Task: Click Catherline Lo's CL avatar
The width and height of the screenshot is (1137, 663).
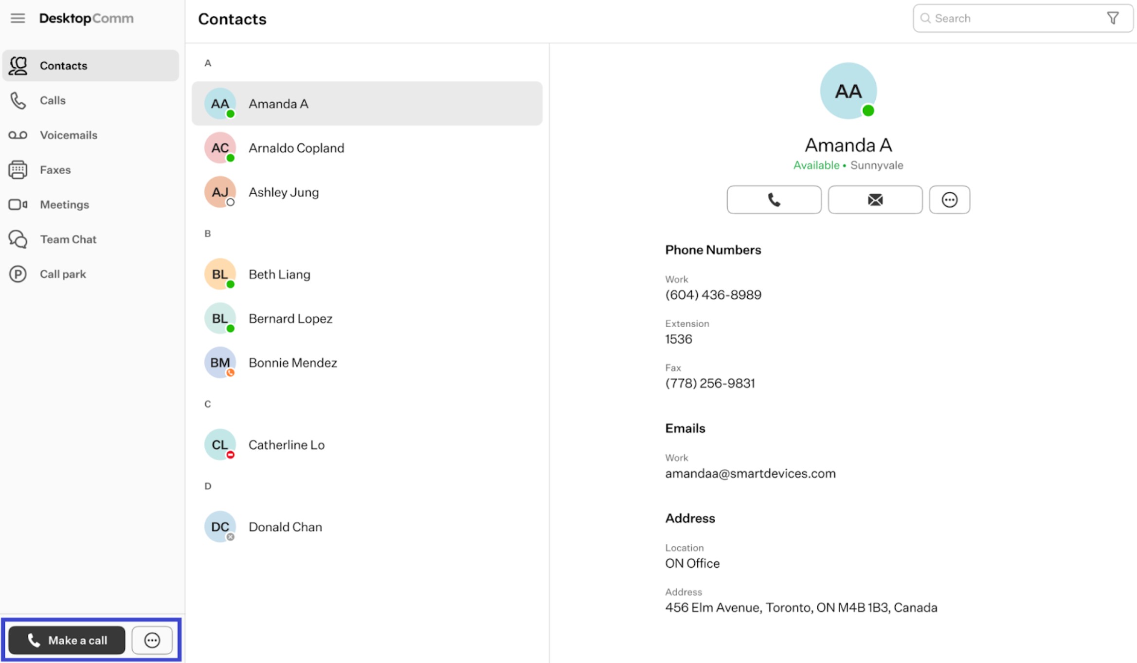Action: pyautogui.click(x=220, y=444)
